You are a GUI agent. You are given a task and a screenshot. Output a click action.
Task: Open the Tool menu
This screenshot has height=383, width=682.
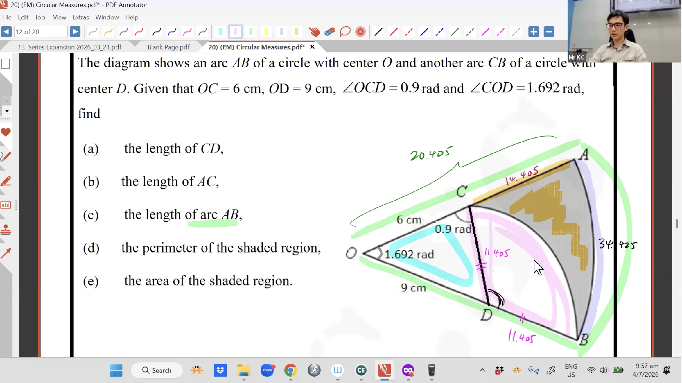coord(41,17)
